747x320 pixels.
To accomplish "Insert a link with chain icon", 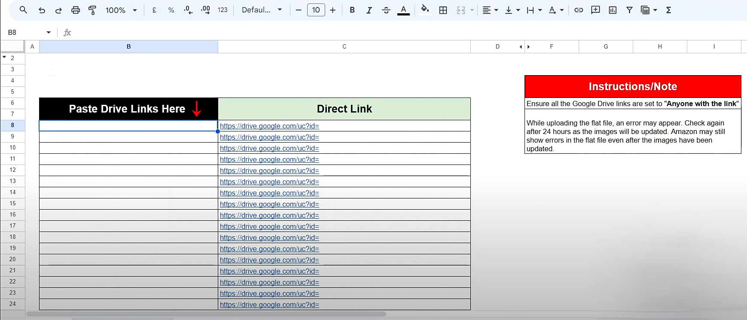I will tap(579, 10).
